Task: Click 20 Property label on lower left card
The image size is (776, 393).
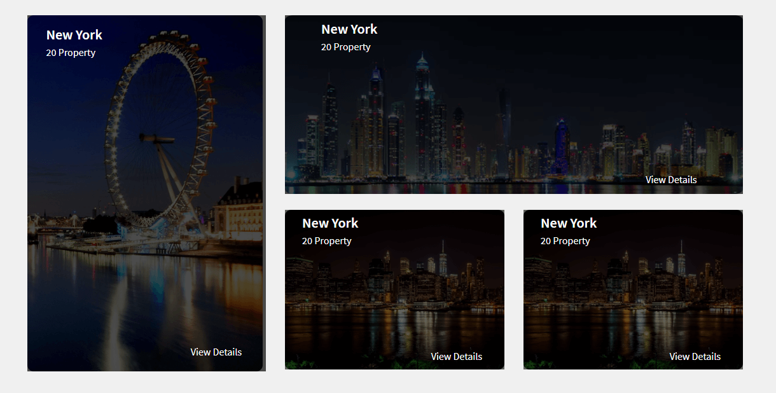Action: click(327, 241)
